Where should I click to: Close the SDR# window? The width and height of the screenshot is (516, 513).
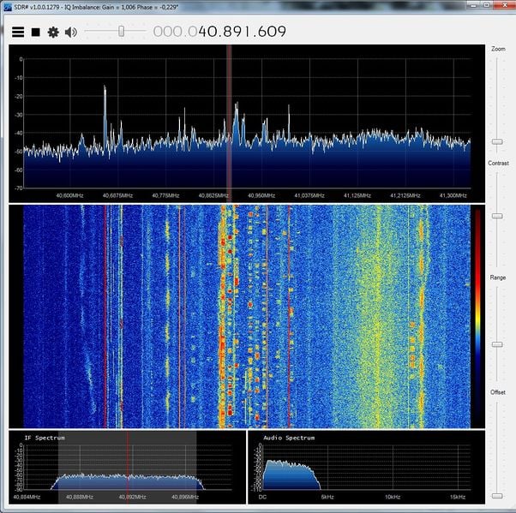click(x=504, y=4)
